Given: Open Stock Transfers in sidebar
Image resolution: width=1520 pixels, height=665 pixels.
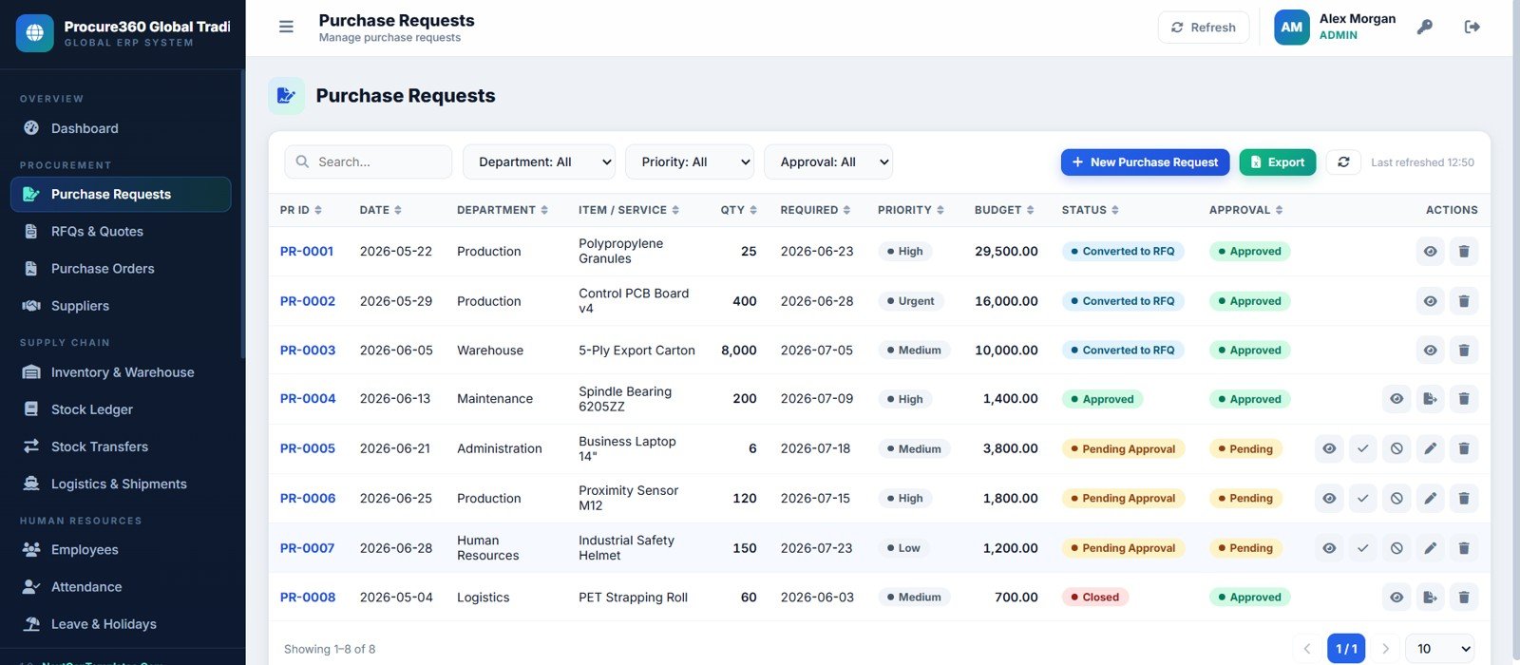Looking at the screenshot, I should point(121,446).
